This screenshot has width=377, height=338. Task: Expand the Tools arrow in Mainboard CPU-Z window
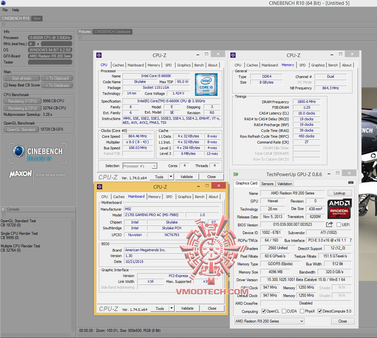tap(171, 309)
